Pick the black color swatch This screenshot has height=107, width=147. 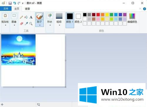(x=85, y=15)
